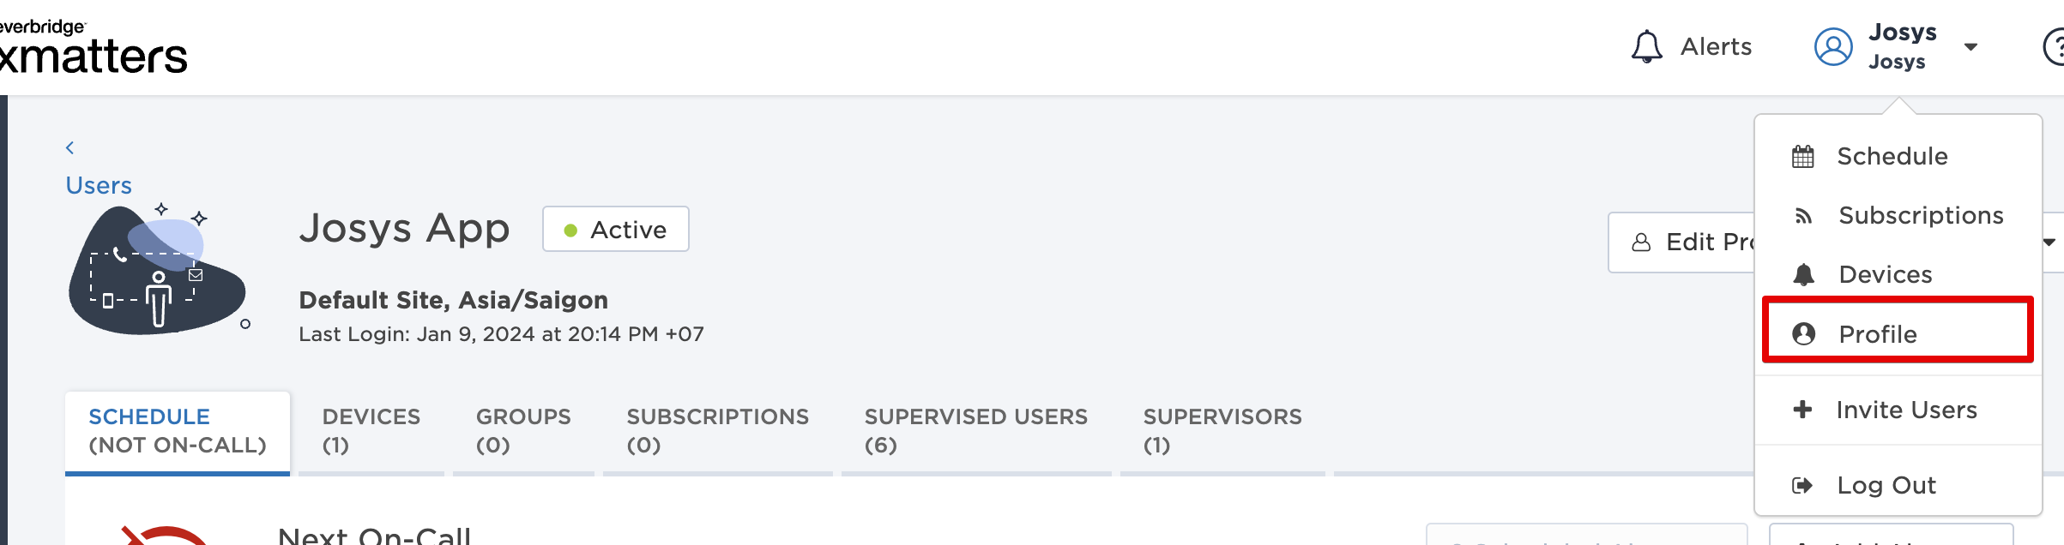The image size is (2064, 545).
Task: Open the Groups (0) tab
Action: (523, 430)
